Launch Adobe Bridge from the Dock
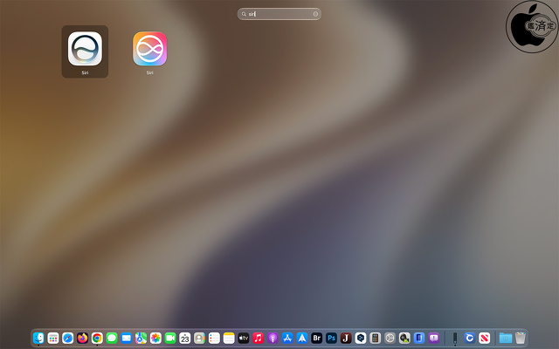The image size is (559, 349). pos(316,338)
